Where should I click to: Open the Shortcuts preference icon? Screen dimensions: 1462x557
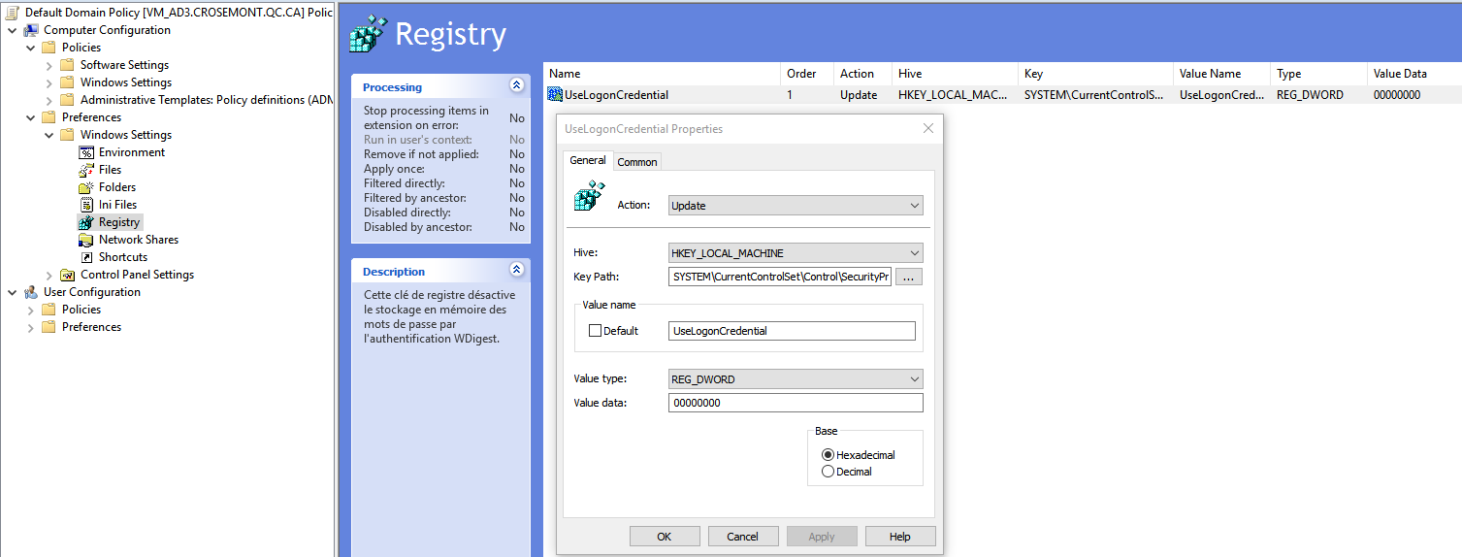click(x=86, y=257)
